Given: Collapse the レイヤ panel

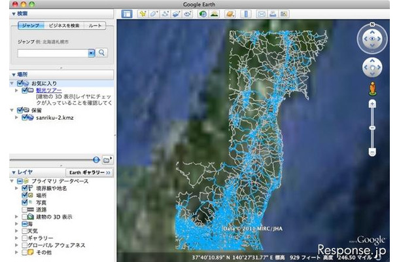Looking at the screenshot, I should 14,172.
